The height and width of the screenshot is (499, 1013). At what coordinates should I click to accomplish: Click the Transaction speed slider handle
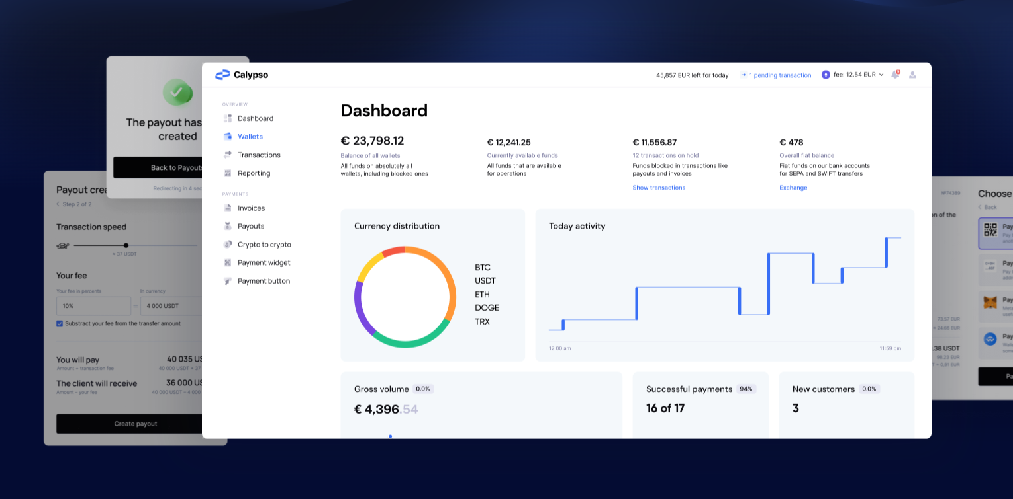[126, 245]
